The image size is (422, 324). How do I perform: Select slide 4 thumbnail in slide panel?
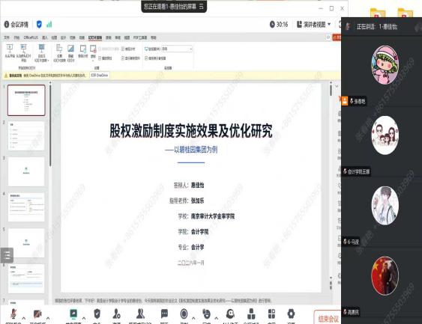click(26, 207)
